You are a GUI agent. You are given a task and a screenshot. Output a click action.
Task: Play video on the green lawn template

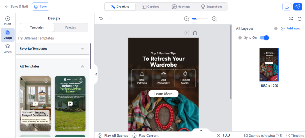70,103
